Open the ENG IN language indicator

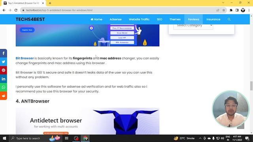coord(228,138)
